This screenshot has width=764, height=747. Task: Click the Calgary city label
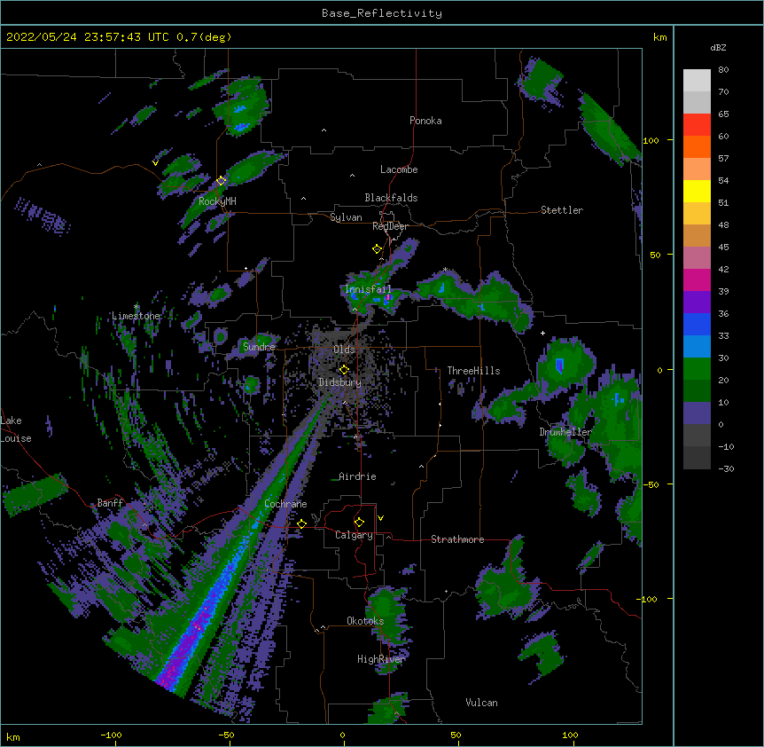coord(354,535)
